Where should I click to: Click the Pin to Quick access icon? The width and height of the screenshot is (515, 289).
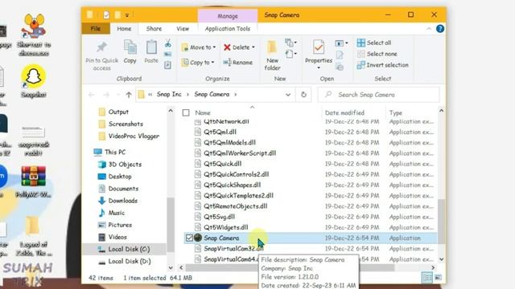(101, 47)
